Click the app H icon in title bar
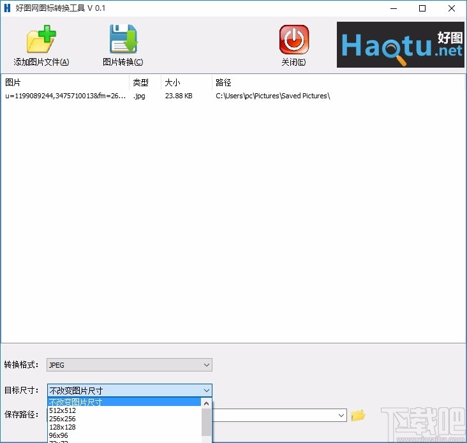The height and width of the screenshot is (443, 467). [x=8, y=8]
